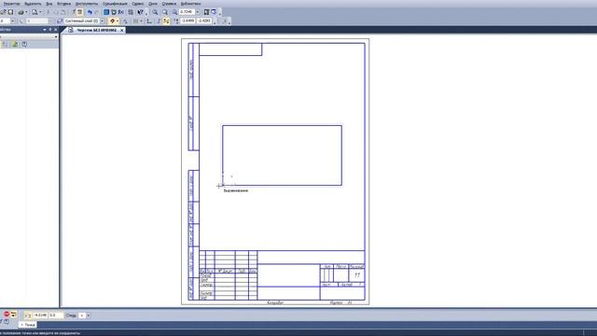Click the point X field -4.0146
The image size is (597, 336).
[40, 315]
